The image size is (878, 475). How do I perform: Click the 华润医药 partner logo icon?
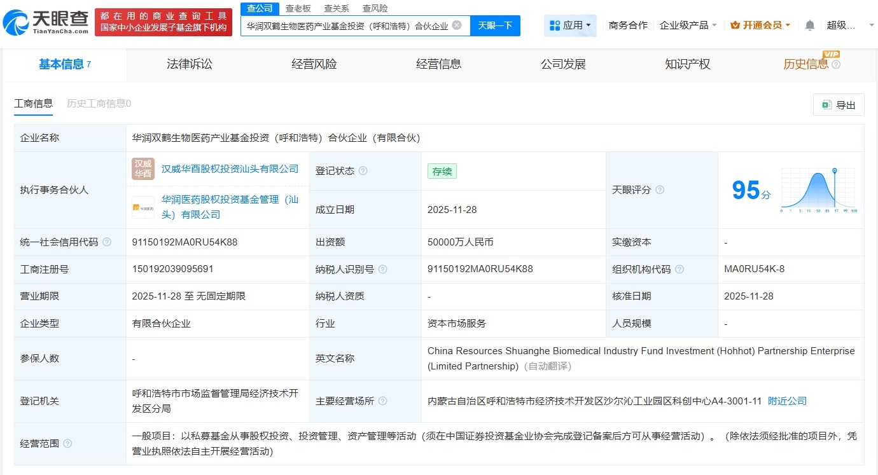click(143, 208)
